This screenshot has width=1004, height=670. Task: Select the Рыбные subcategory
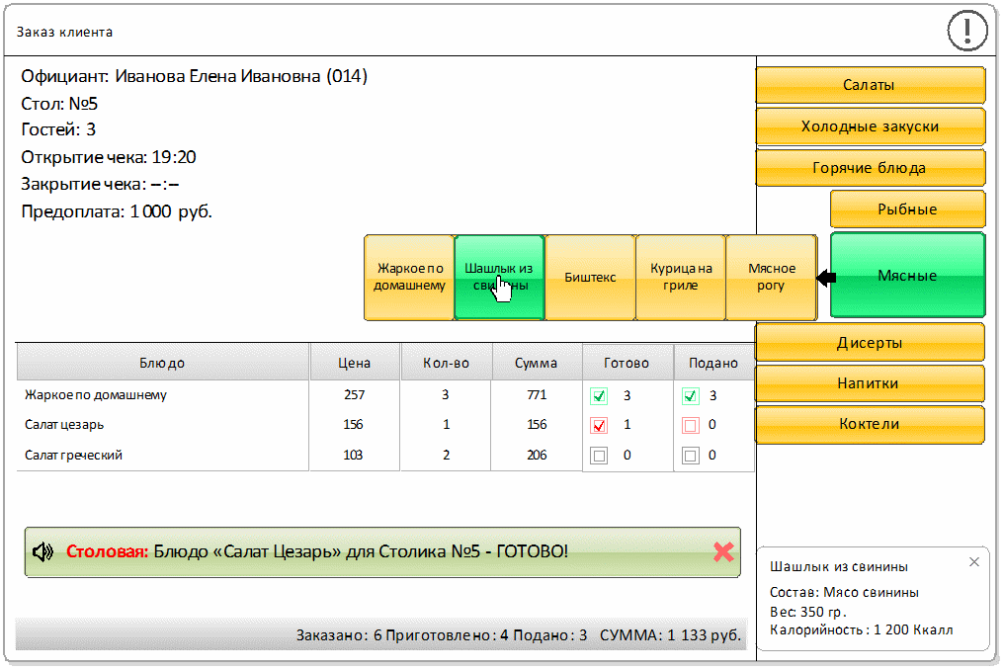click(907, 209)
